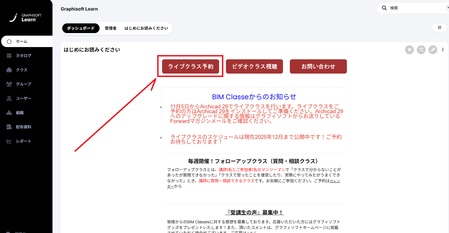
Task: Open カタログ in the sidebar
Action: click(x=23, y=56)
